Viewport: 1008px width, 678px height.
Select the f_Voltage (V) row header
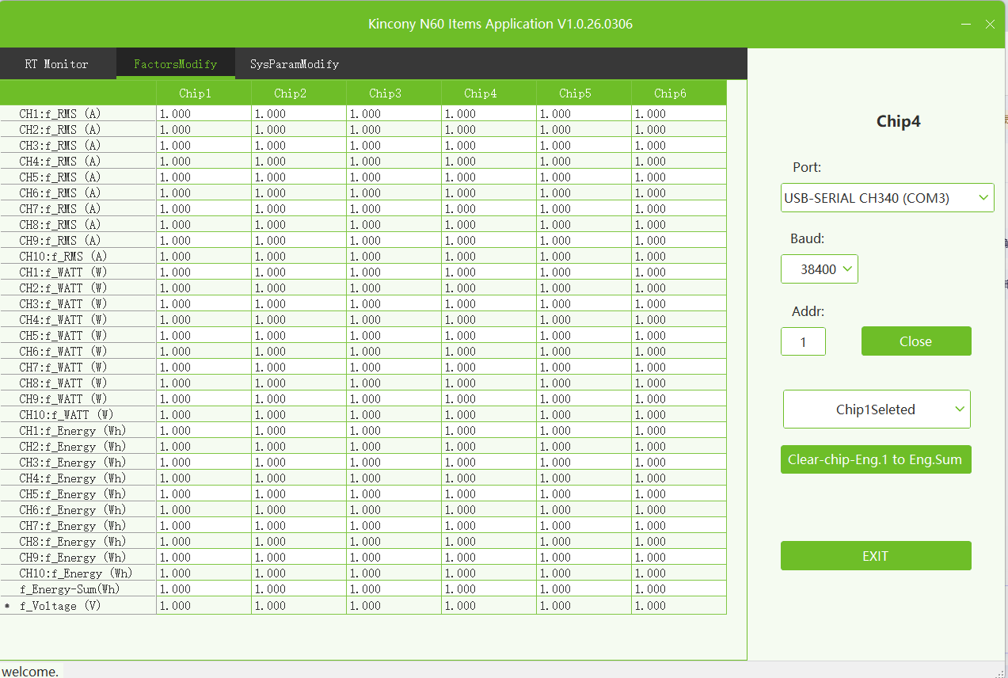click(78, 606)
